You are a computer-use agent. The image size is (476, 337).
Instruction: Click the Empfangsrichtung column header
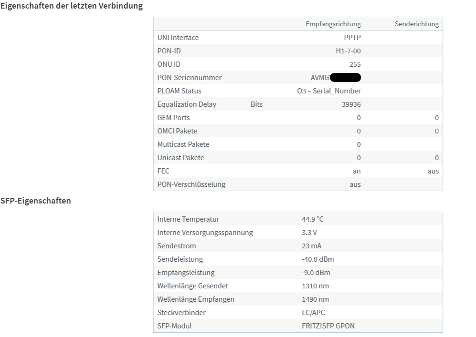(333, 24)
